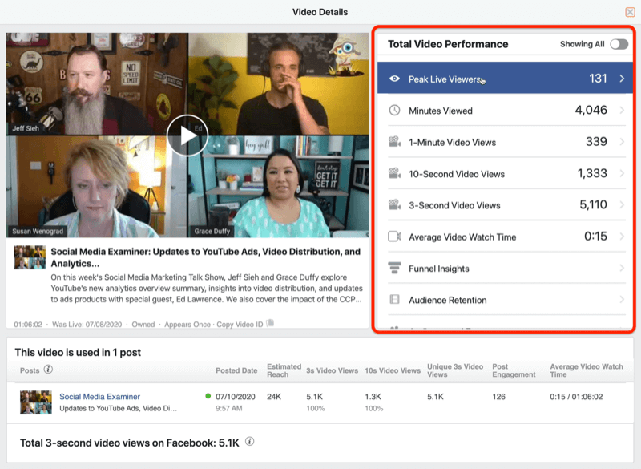This screenshot has width=641, height=469.
Task: Open the Social Media Examiner post link
Action: (x=99, y=396)
